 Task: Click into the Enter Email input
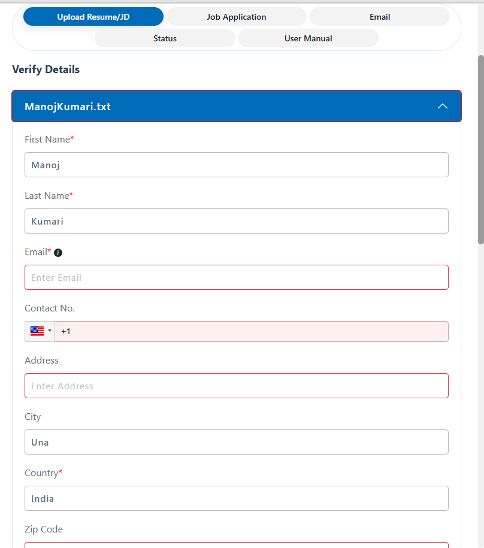(x=237, y=277)
